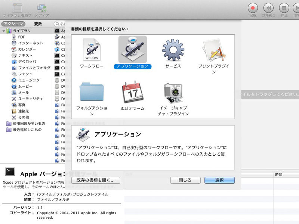Choose the サービス gear icon

[x=173, y=50]
